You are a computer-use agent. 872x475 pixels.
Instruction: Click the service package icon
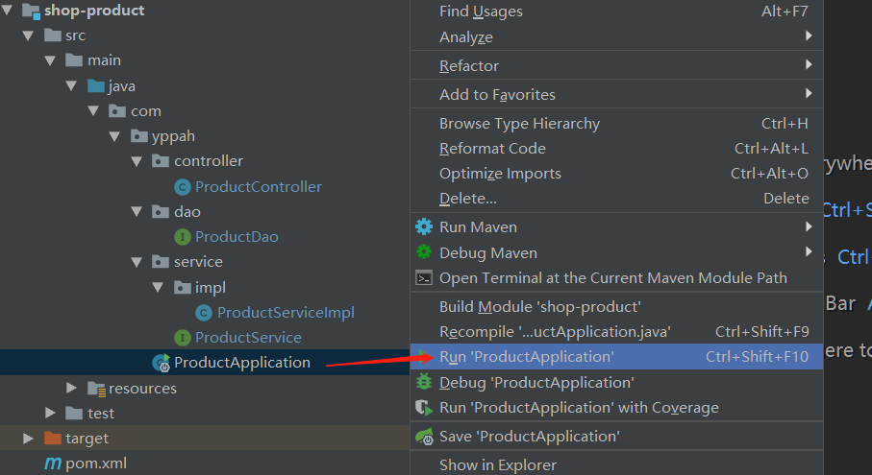(161, 262)
